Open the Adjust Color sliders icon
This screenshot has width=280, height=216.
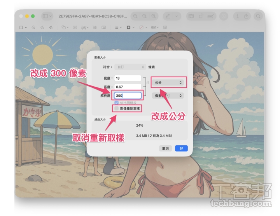tap(95, 27)
